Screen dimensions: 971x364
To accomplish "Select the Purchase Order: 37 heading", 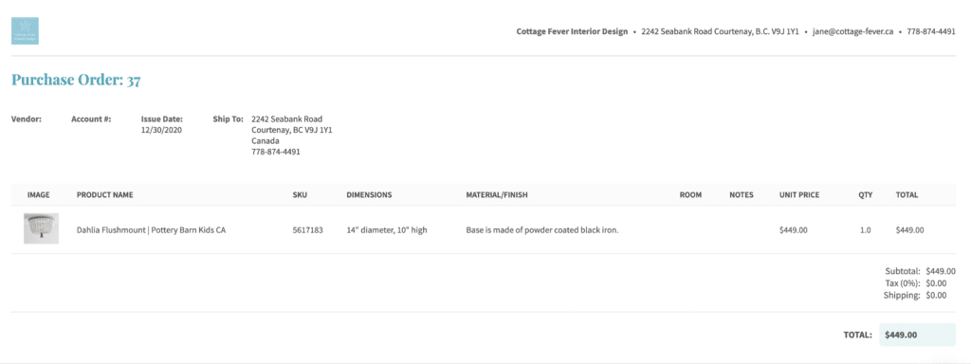I will click(76, 81).
